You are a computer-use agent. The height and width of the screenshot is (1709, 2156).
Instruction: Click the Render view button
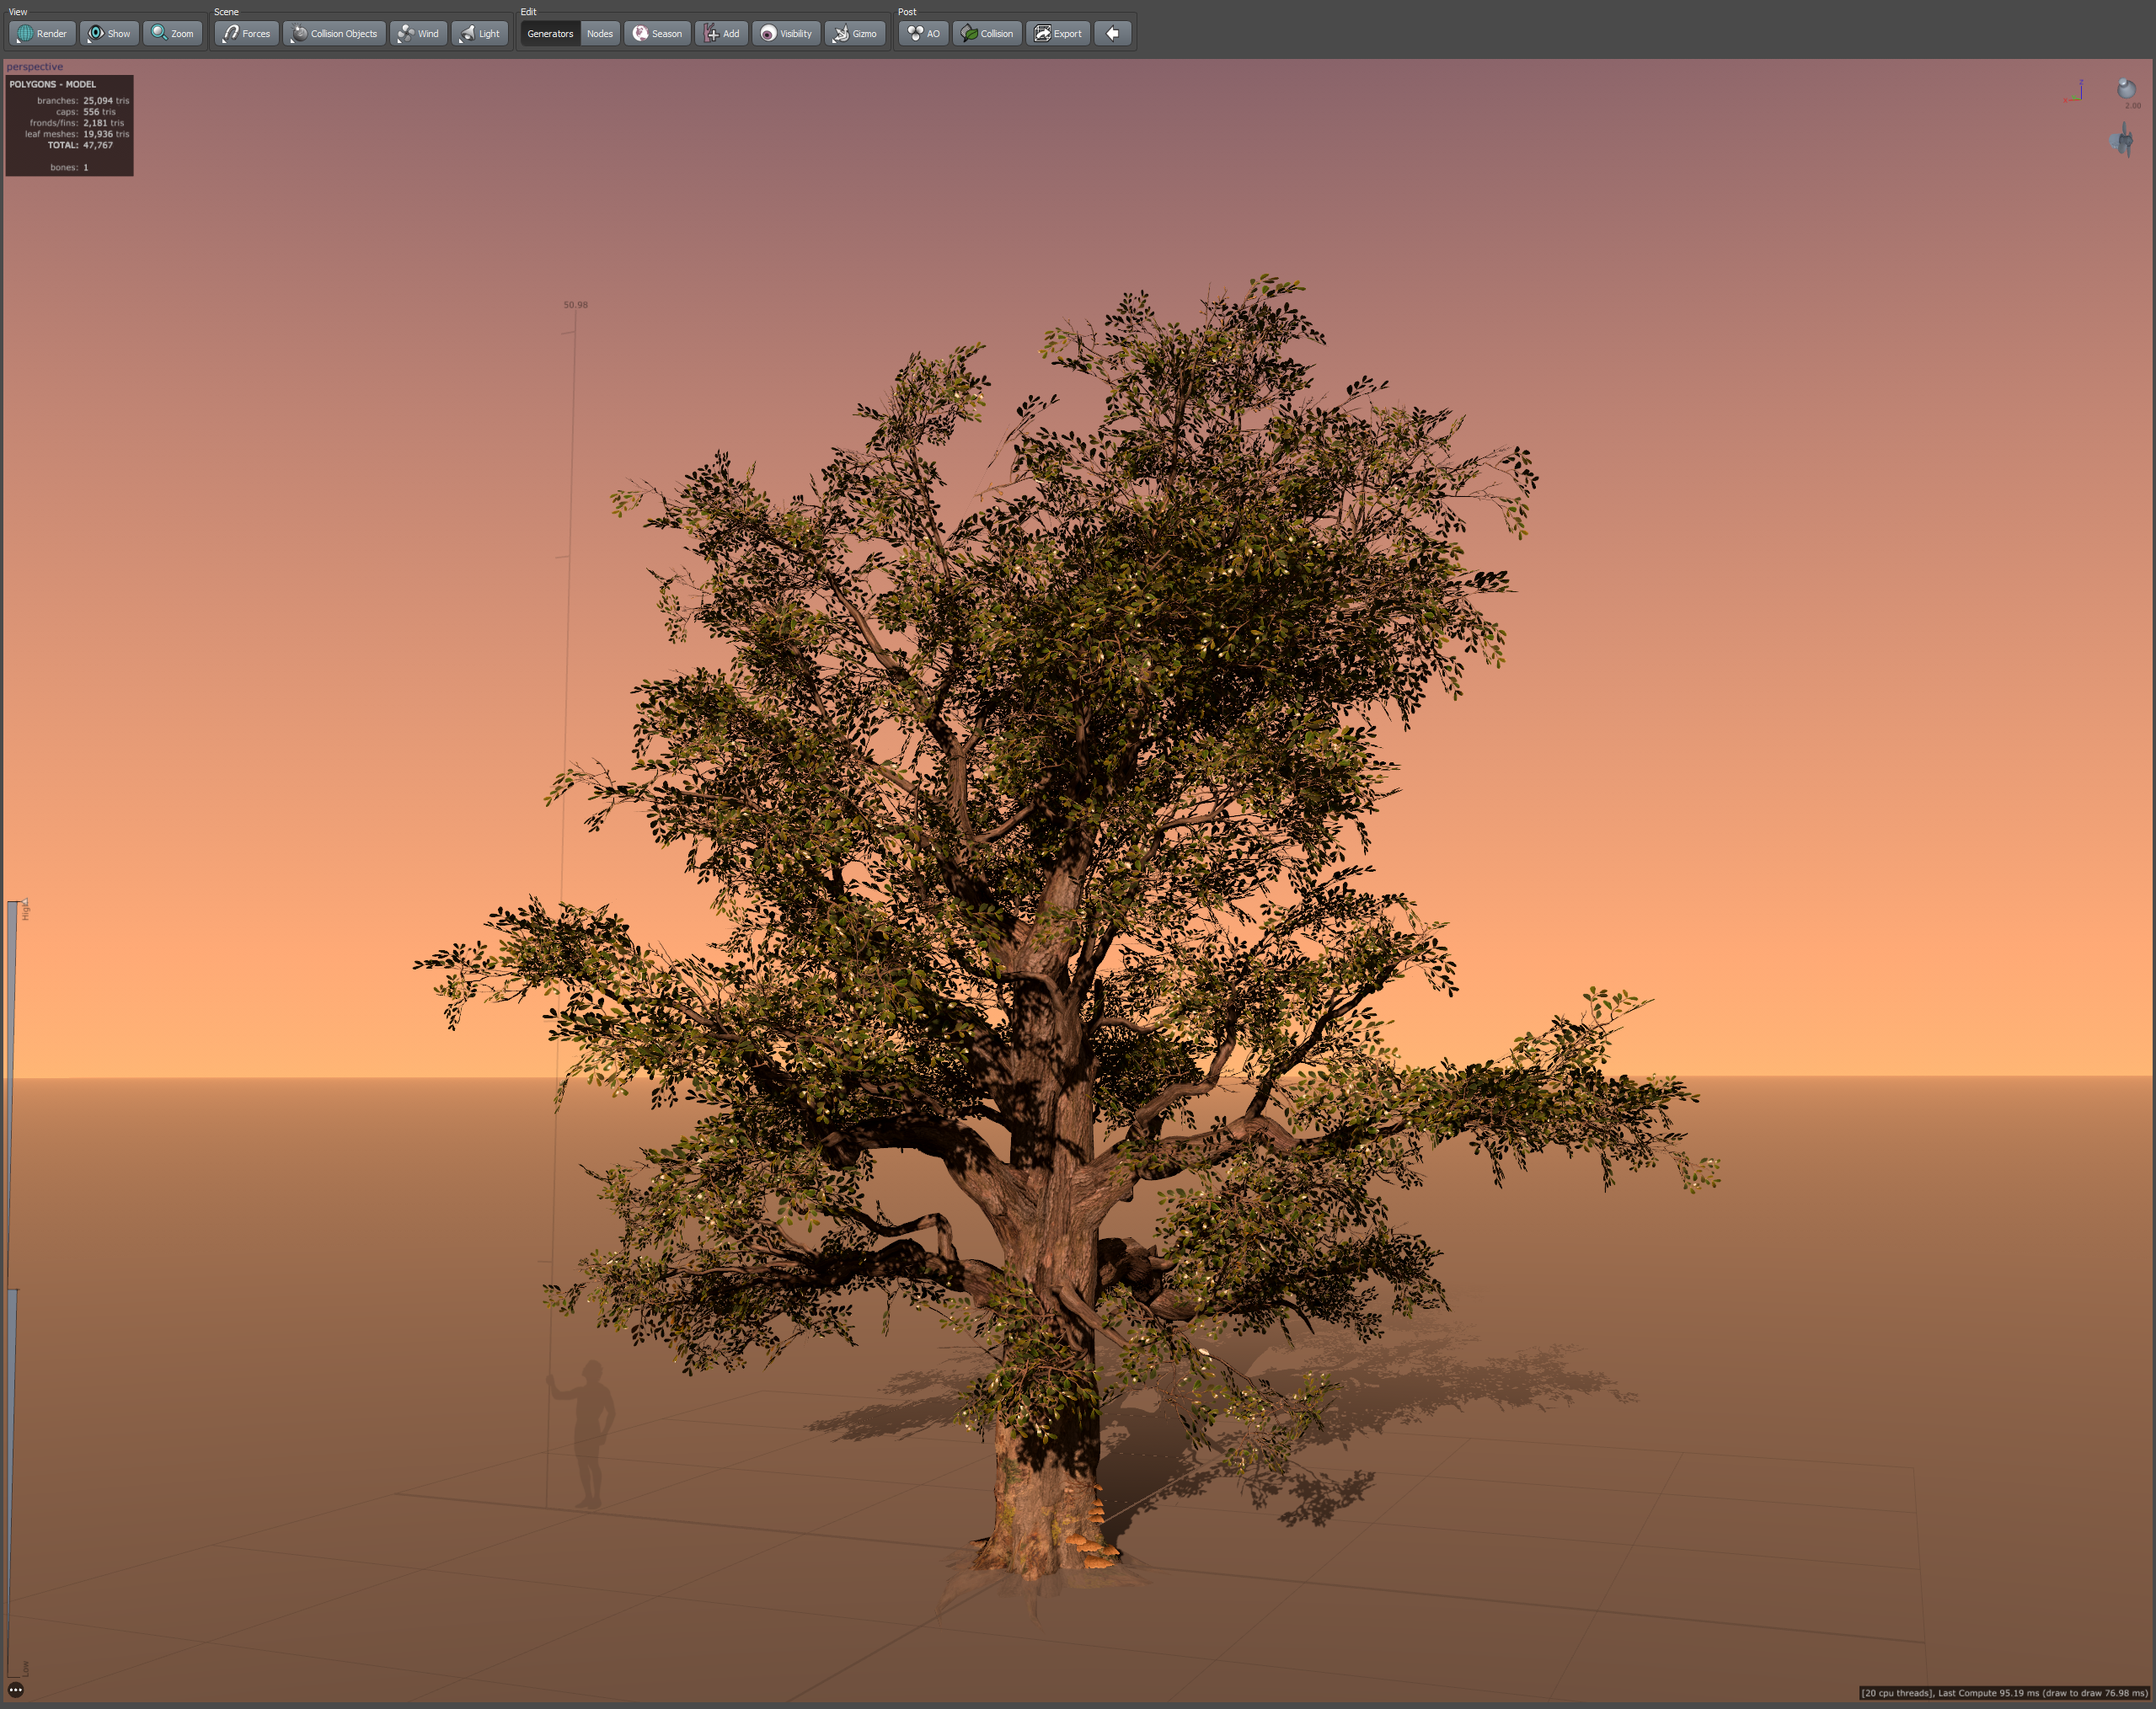[42, 33]
